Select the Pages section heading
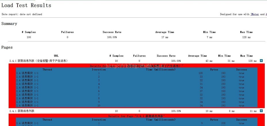Screen dimensions: 267x126 coord(7,47)
